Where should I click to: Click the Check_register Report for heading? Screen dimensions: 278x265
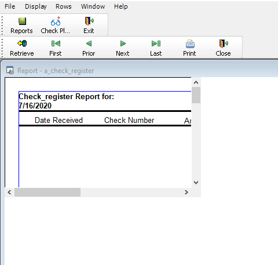pos(66,96)
